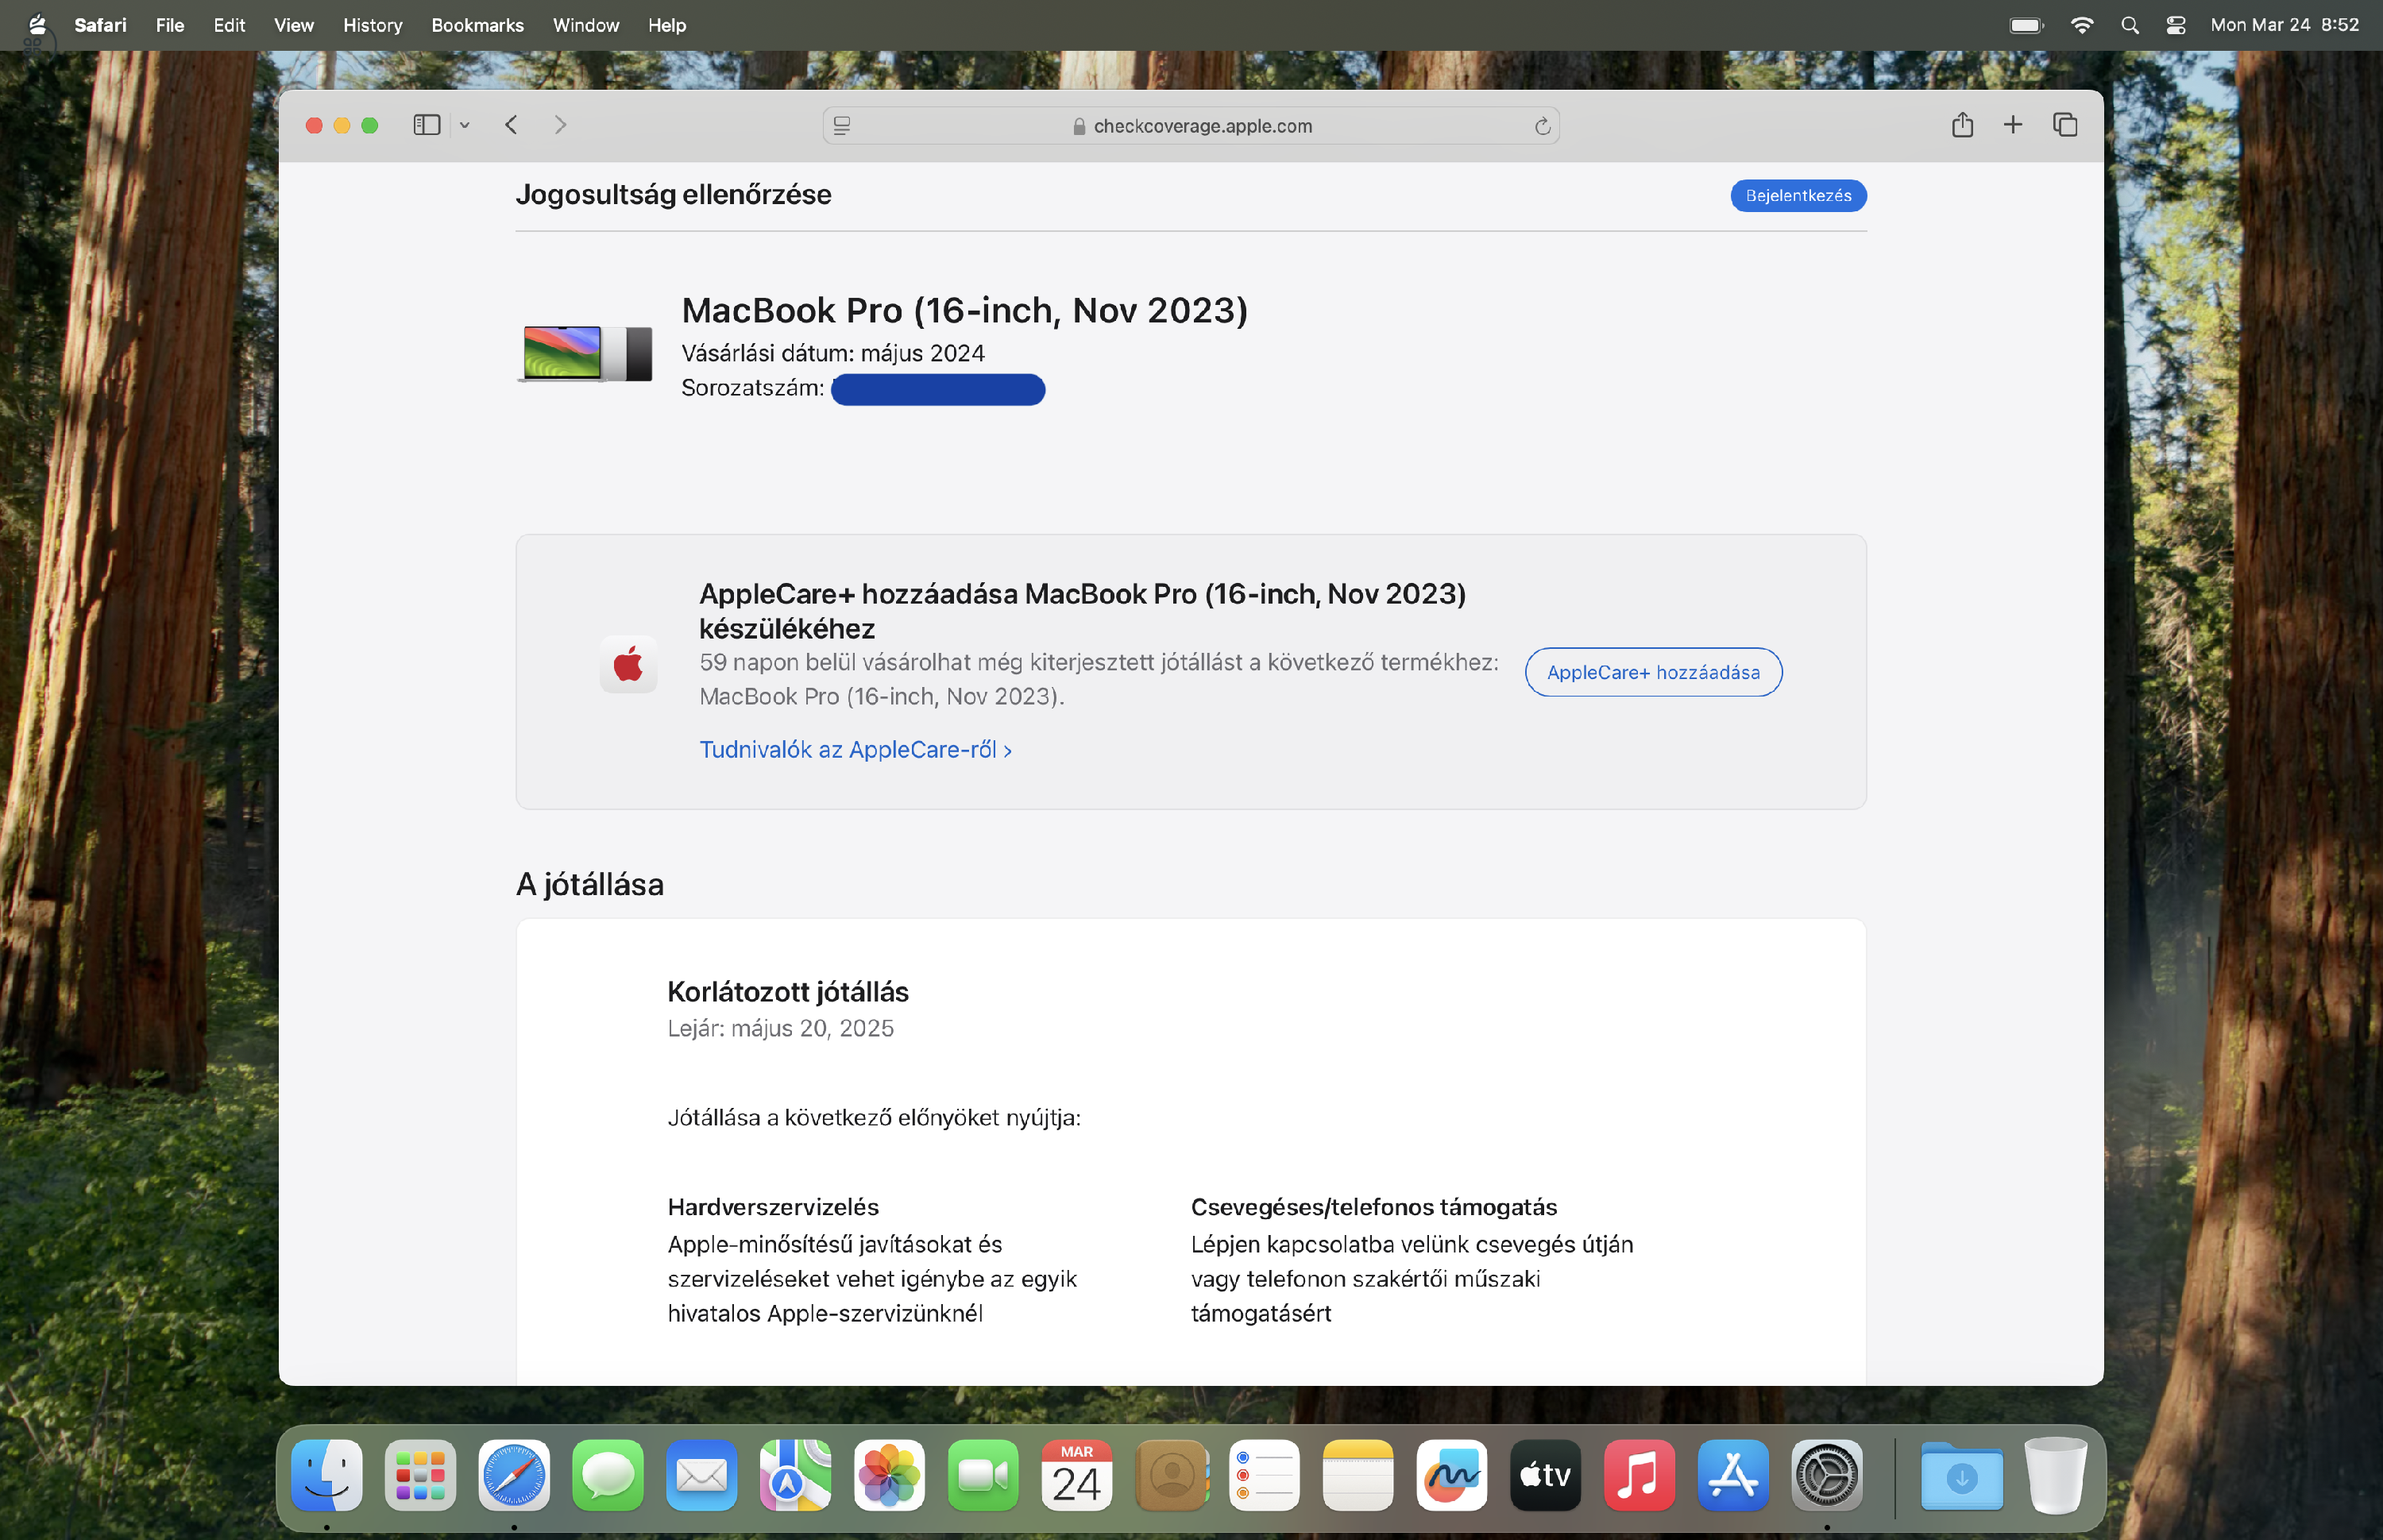Click the battery status icon
2383x1540 pixels.
click(x=2027, y=25)
